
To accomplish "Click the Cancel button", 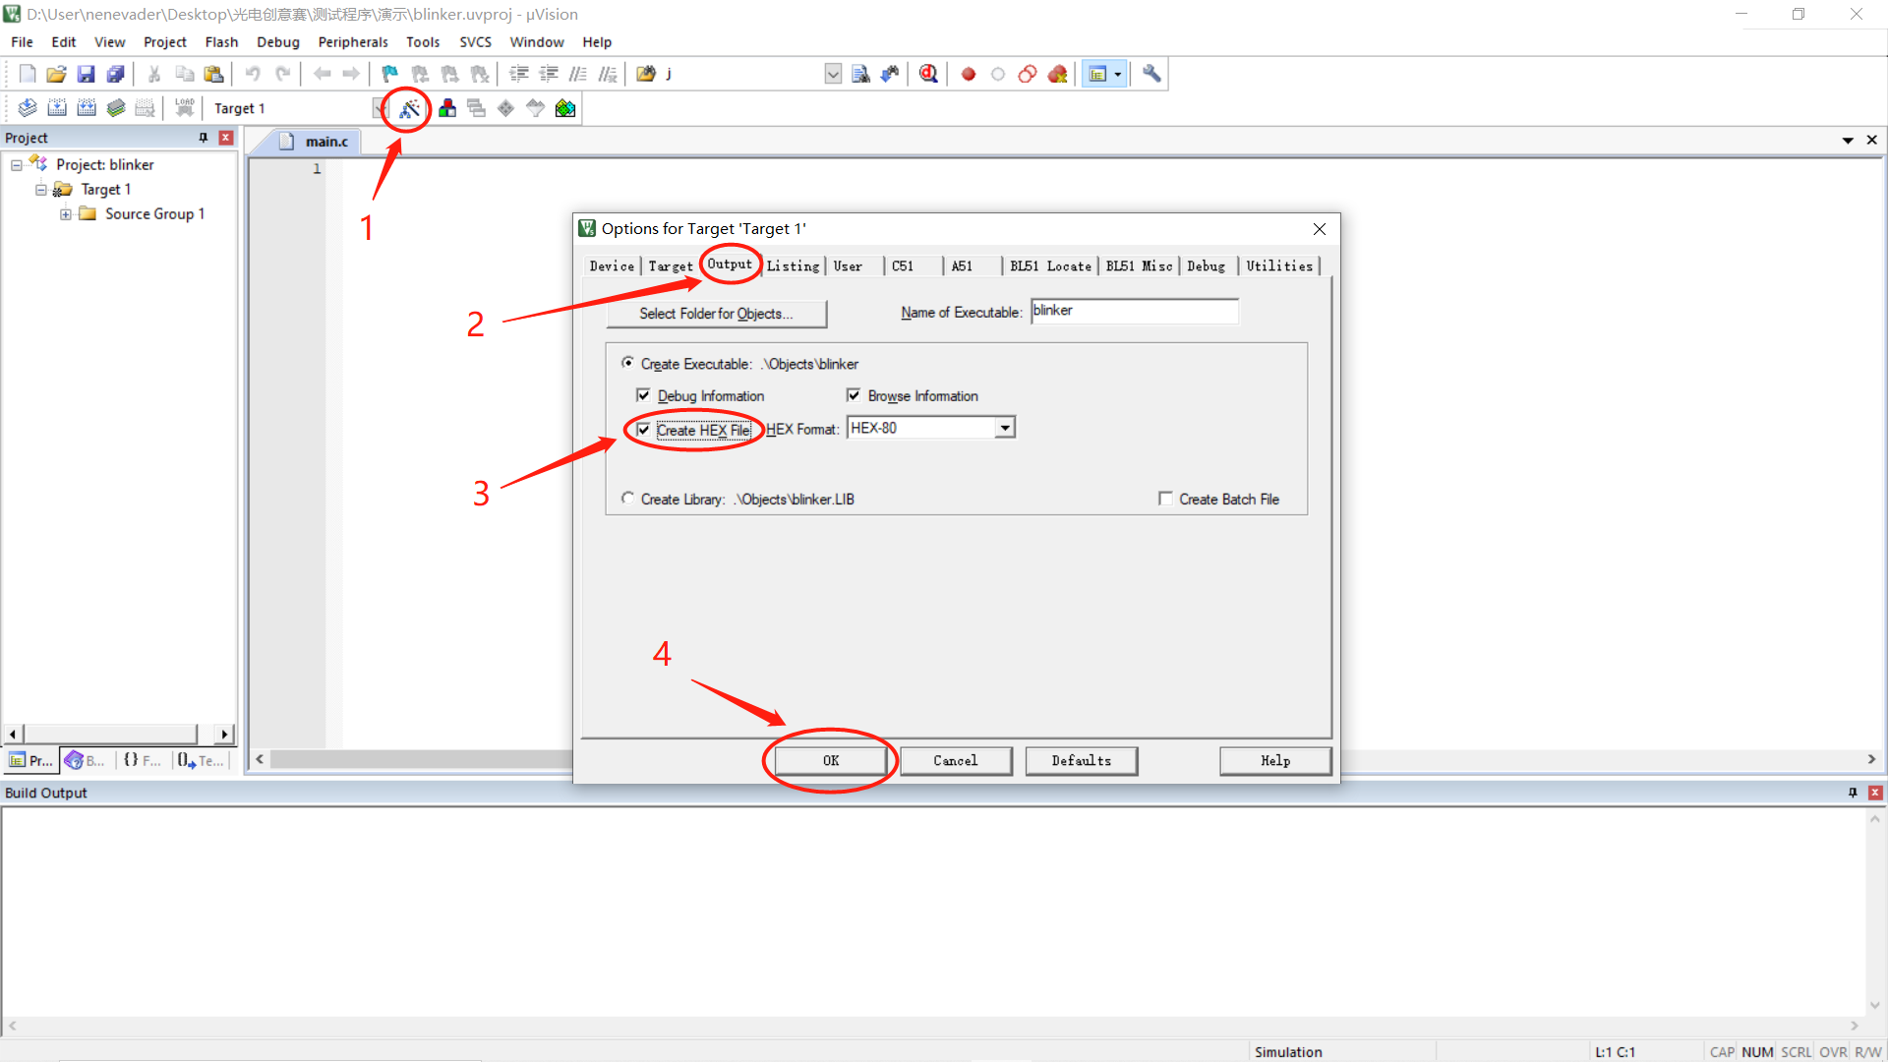I will 956,760.
